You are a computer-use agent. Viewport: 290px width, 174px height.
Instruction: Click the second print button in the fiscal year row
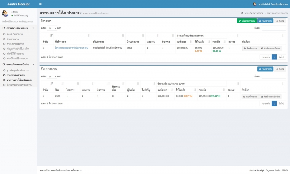point(270,96)
